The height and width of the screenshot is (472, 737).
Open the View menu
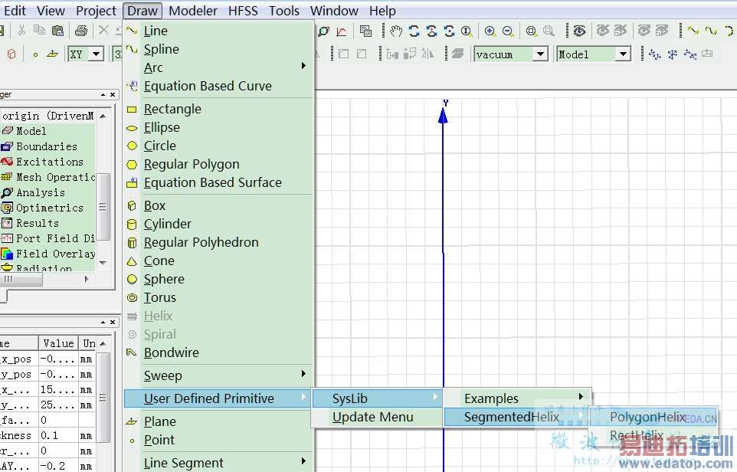(x=51, y=10)
